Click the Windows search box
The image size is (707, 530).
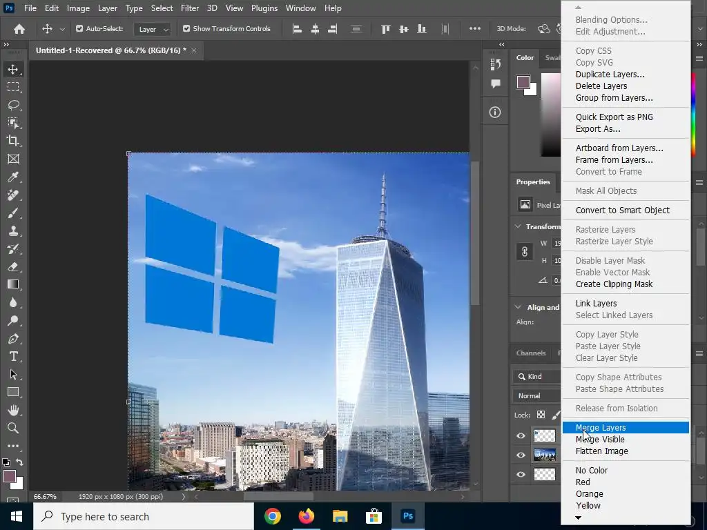tap(144, 516)
